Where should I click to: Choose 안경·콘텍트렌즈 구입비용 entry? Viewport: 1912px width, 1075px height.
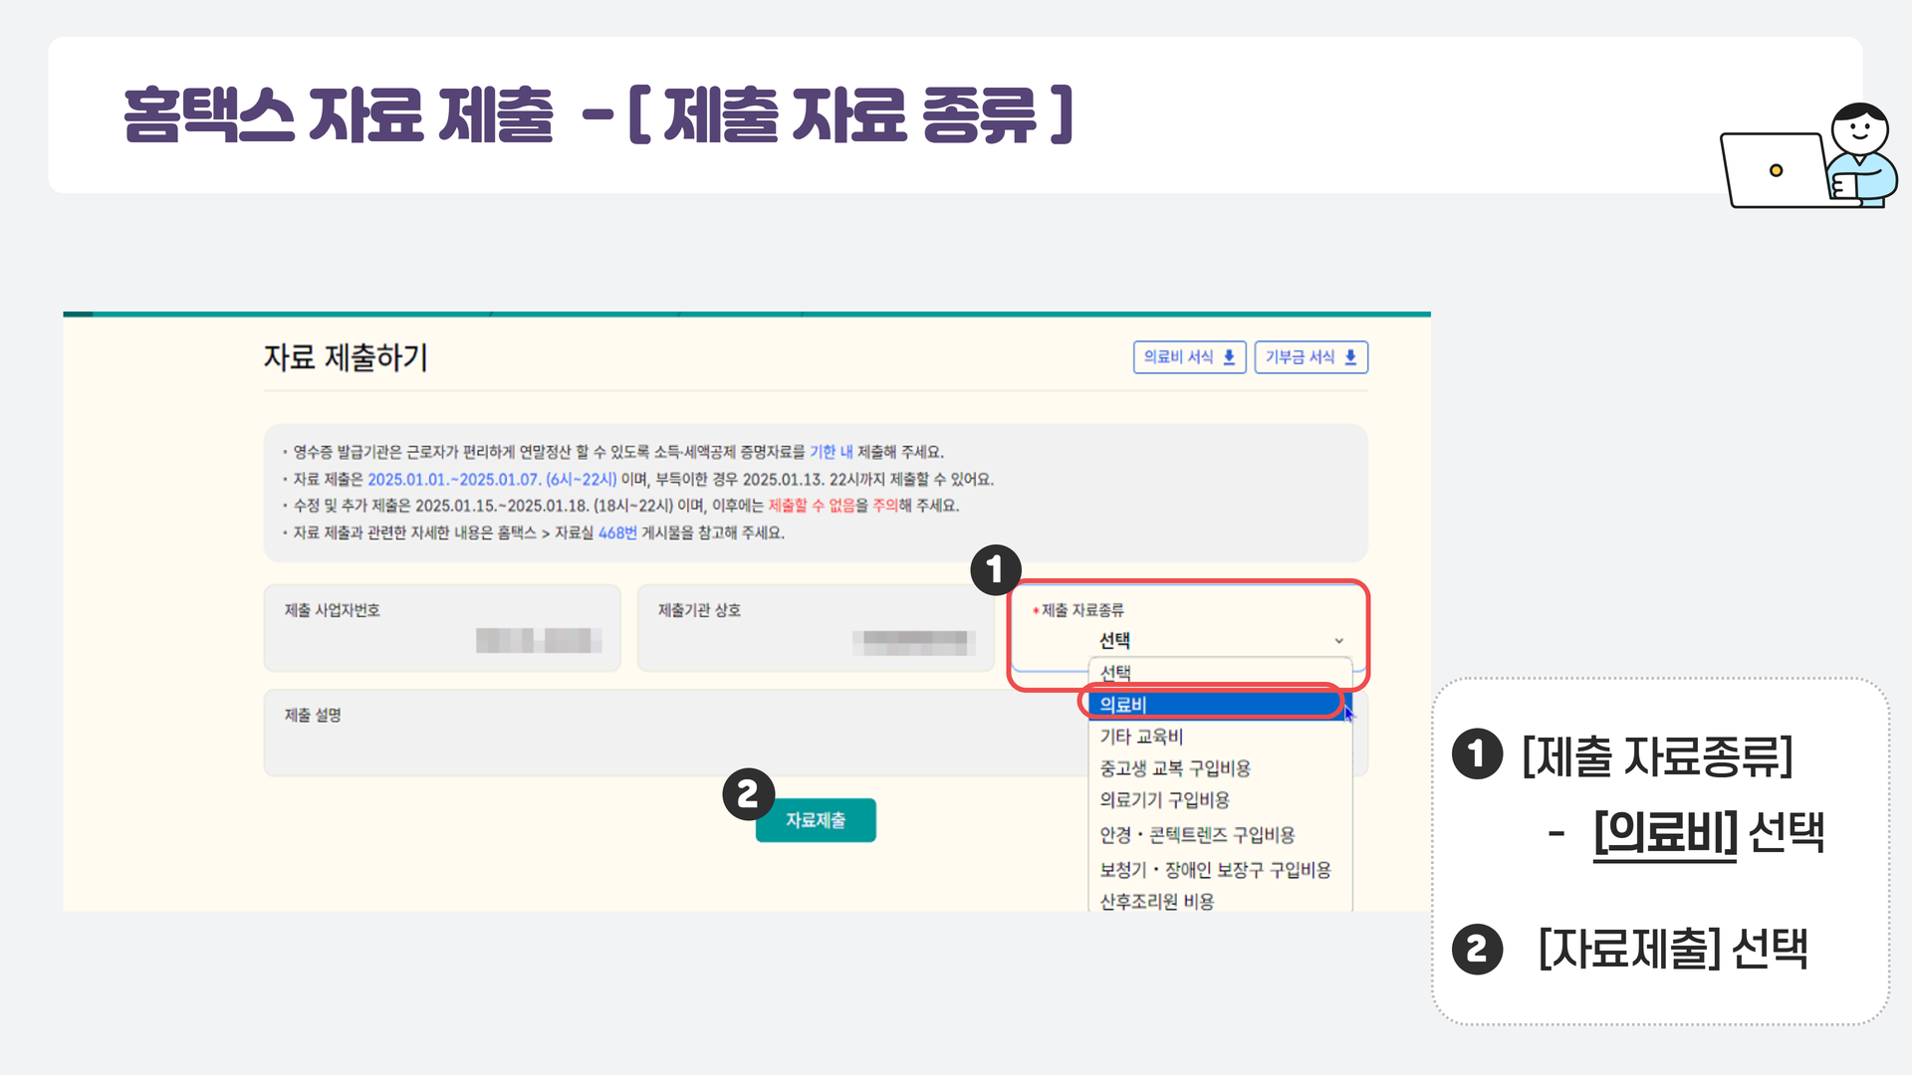1197,835
